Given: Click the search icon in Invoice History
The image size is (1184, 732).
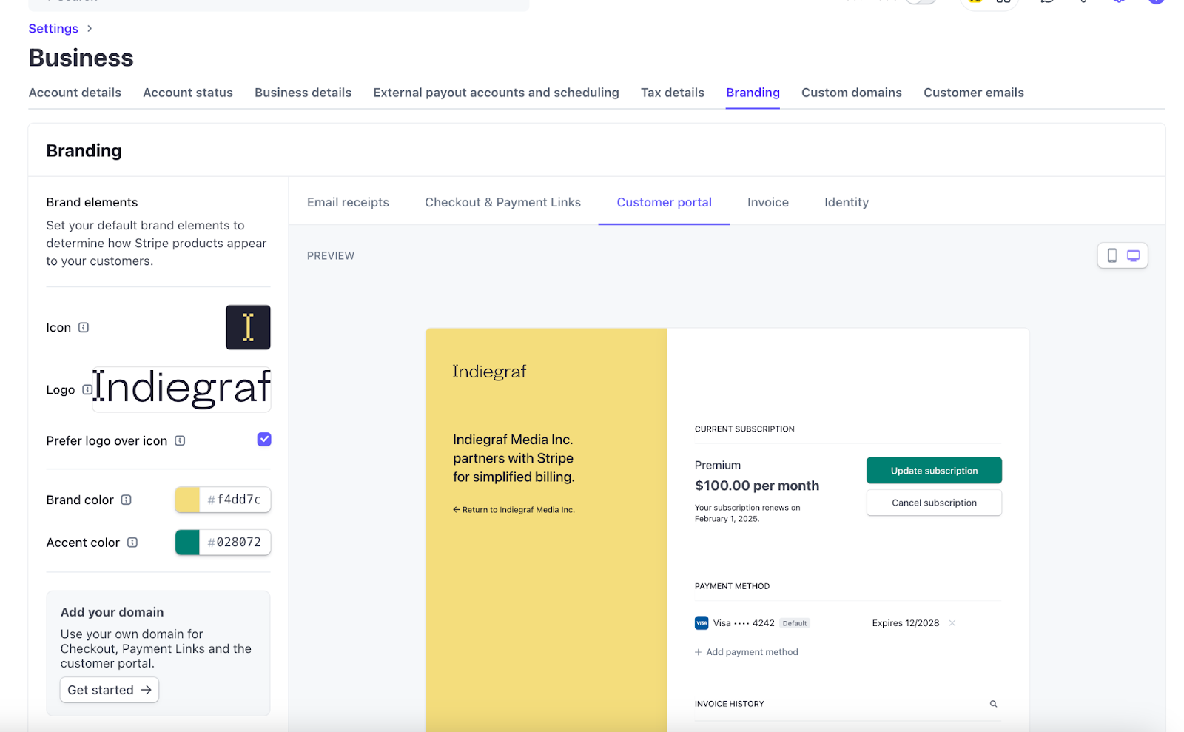Looking at the screenshot, I should coord(993,704).
